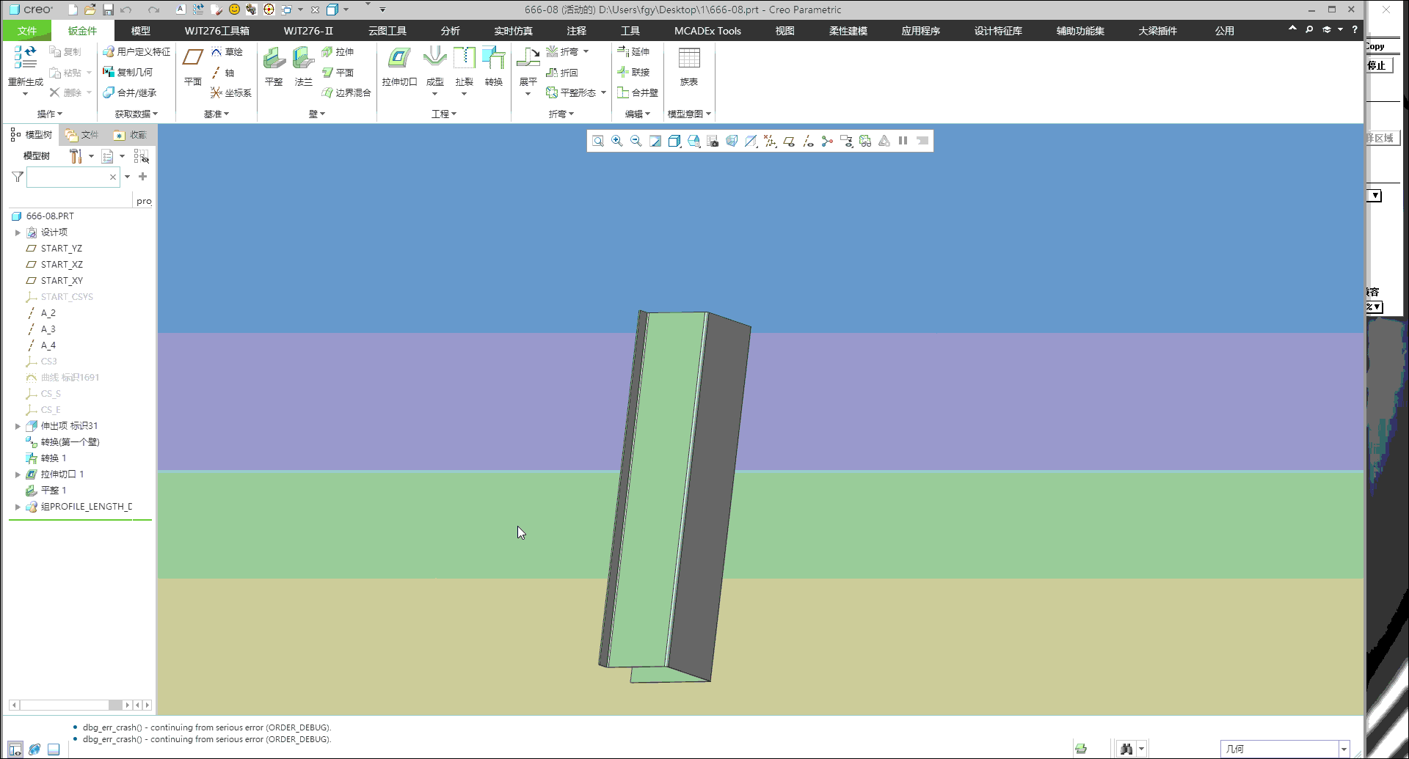Screen dimensions: 1409x759
Task: Open the model tree settings hammer dropdown
Action: point(91,156)
